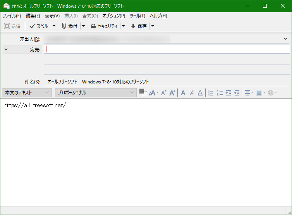Open the font プロポーショナル dropdown
Image resolution: width=292 pixels, height=215 pixels.
click(96, 93)
